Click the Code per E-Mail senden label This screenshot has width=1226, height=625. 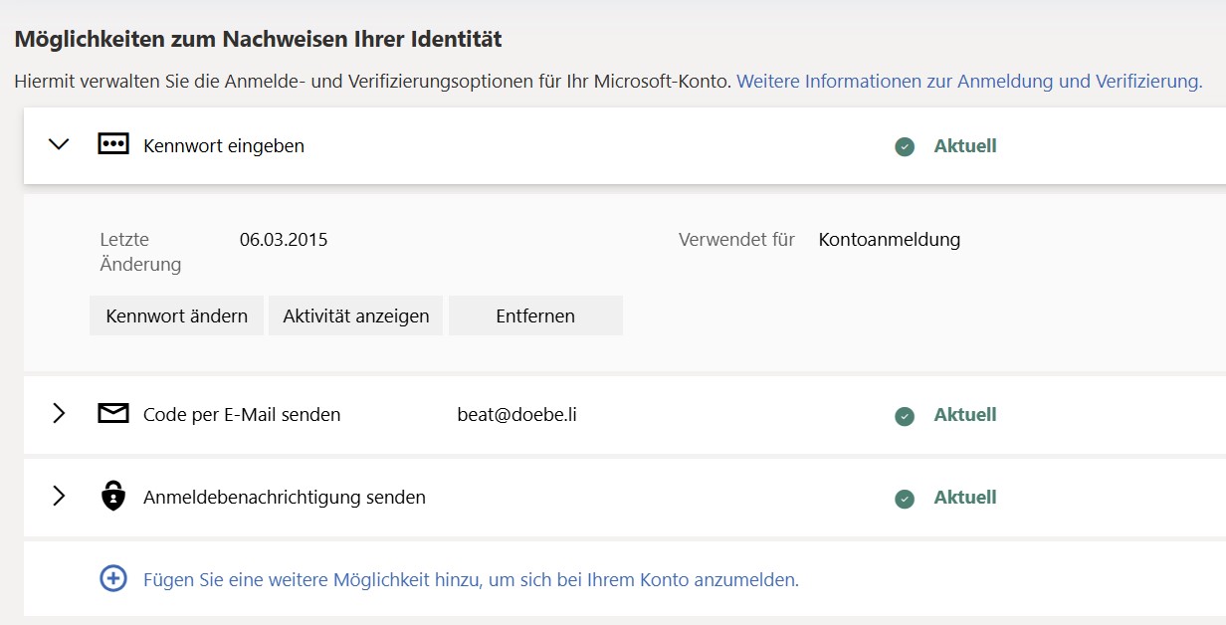point(242,415)
